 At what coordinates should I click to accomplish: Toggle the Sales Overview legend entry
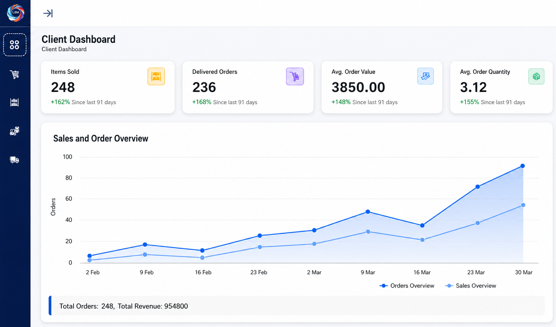point(471,286)
